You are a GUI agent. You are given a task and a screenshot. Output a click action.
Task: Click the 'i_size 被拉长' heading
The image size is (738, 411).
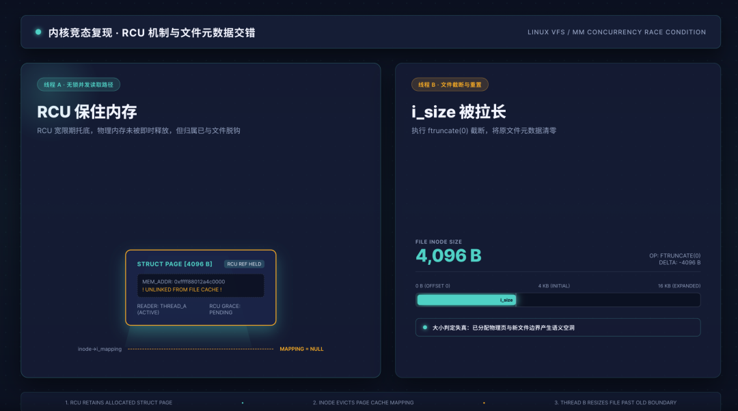click(x=459, y=112)
